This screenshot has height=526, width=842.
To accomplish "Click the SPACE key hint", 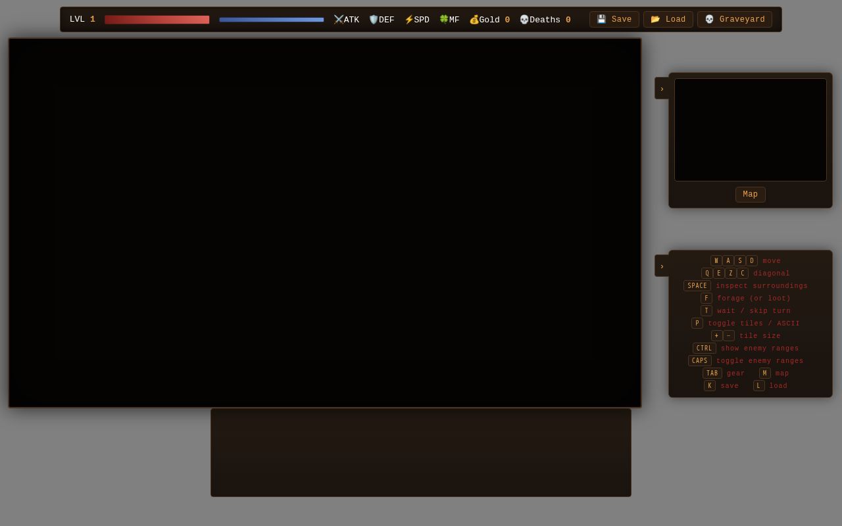I will pos(697,286).
